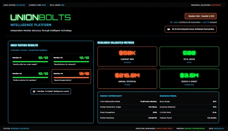Click the 'Market Penetration Target' row label
228x131 pixels.
tap(110, 107)
